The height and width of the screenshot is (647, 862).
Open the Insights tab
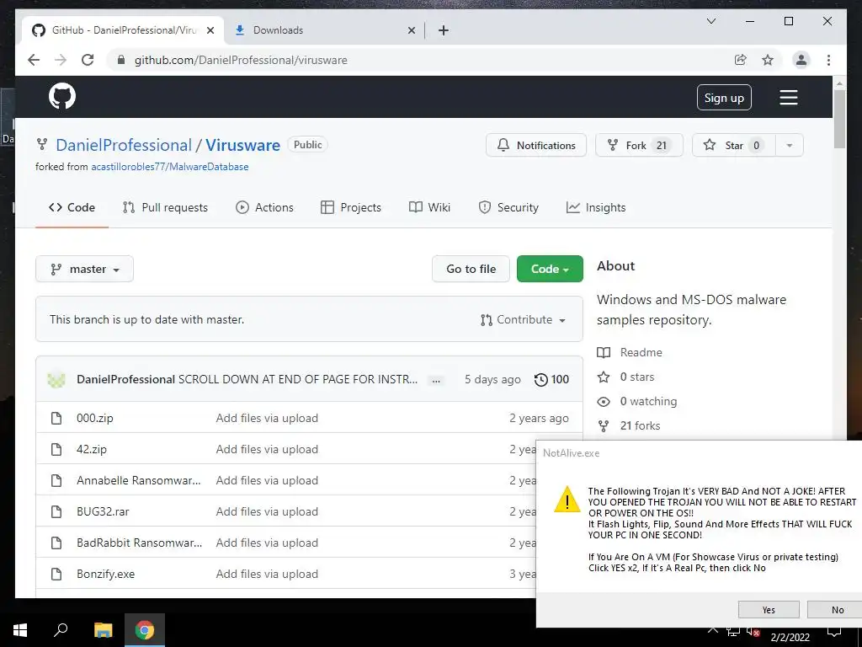point(596,207)
